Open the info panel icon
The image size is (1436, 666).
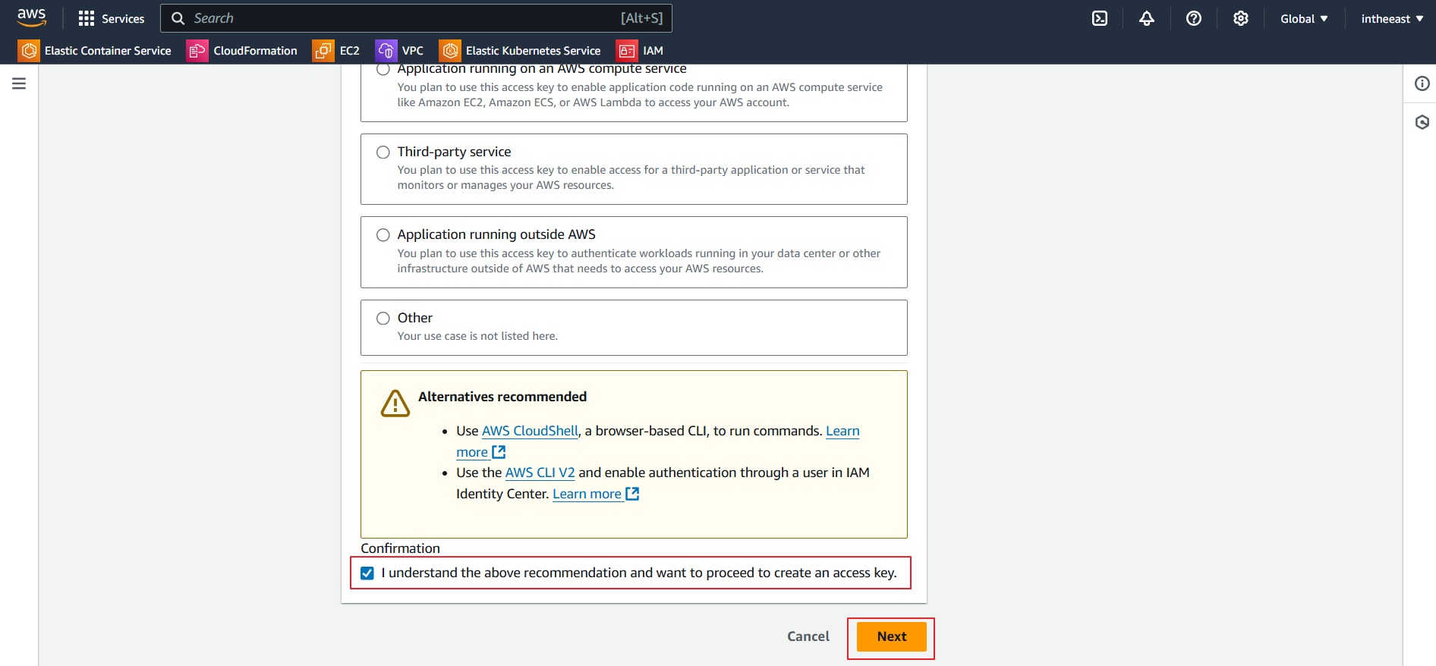(x=1422, y=83)
